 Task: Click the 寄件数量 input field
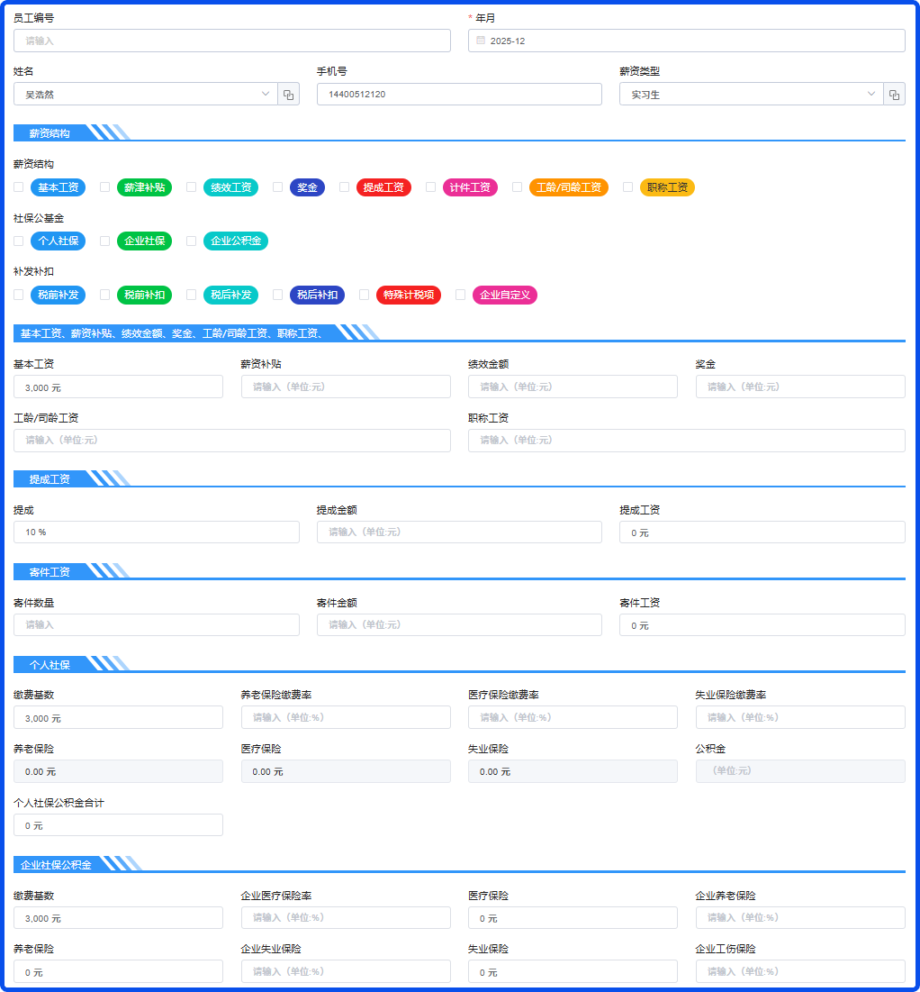(156, 625)
